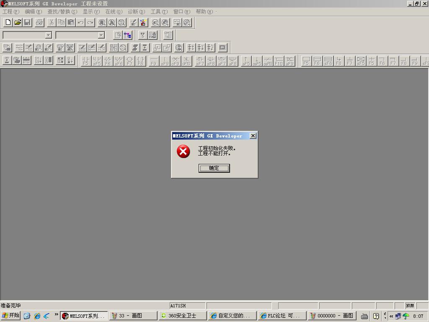Click the caF5 down-arrow result icon
Viewport: 429px width, 322px height.
click(257, 61)
